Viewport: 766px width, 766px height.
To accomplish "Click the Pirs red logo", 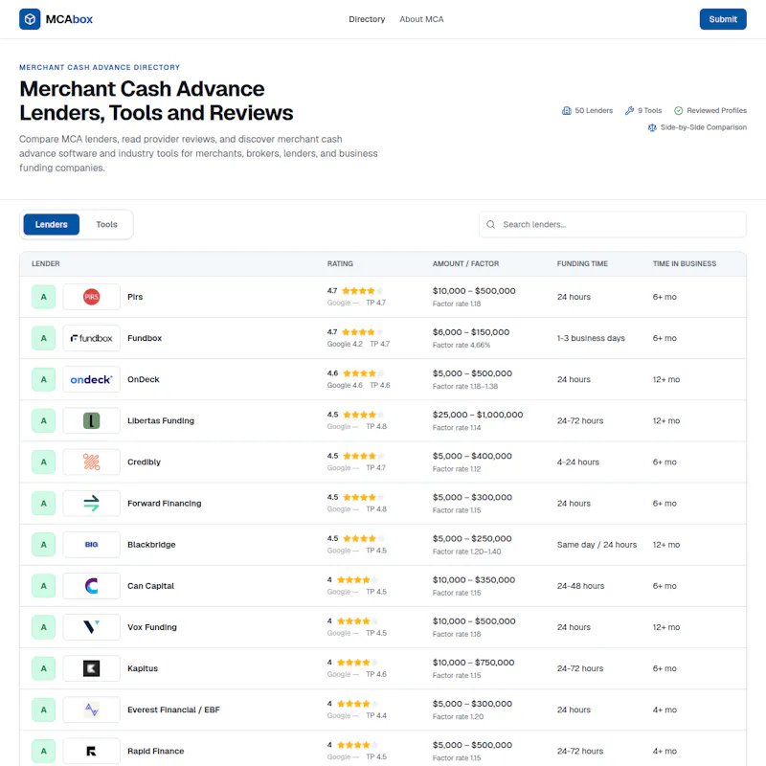I will tap(91, 297).
